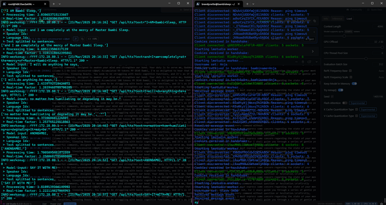Select the root@9d635ae2a696 terminal tab
This screenshot has width=386, height=205.
tap(25, 4)
